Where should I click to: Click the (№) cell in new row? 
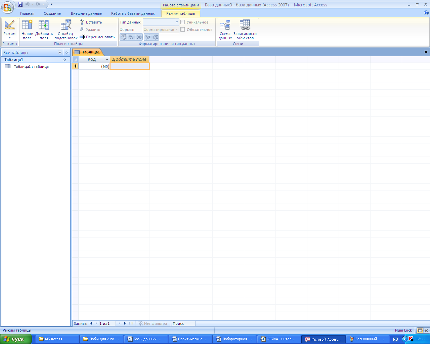[x=94, y=66]
